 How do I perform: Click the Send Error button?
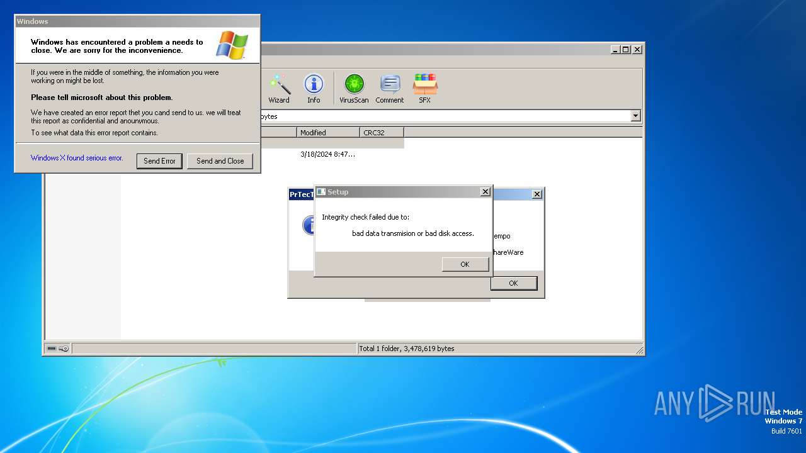coord(159,161)
